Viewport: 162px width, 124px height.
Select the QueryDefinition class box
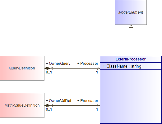click(x=22, y=68)
